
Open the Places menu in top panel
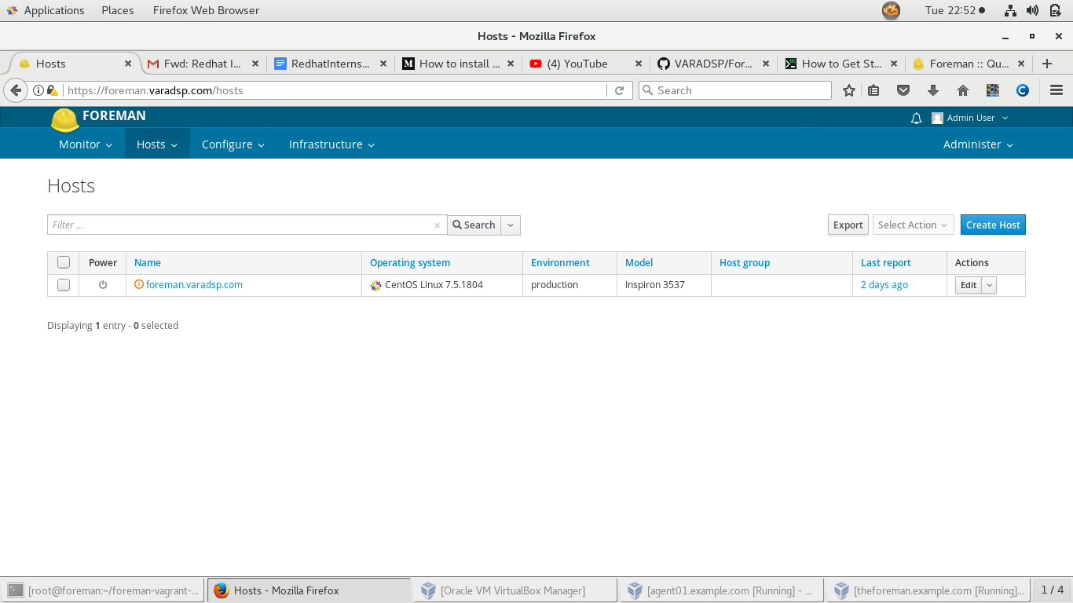pyautogui.click(x=118, y=10)
